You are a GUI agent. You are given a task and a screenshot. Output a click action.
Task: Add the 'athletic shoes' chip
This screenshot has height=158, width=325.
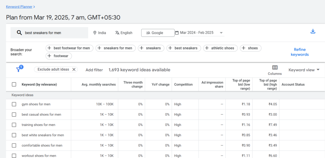221,48
